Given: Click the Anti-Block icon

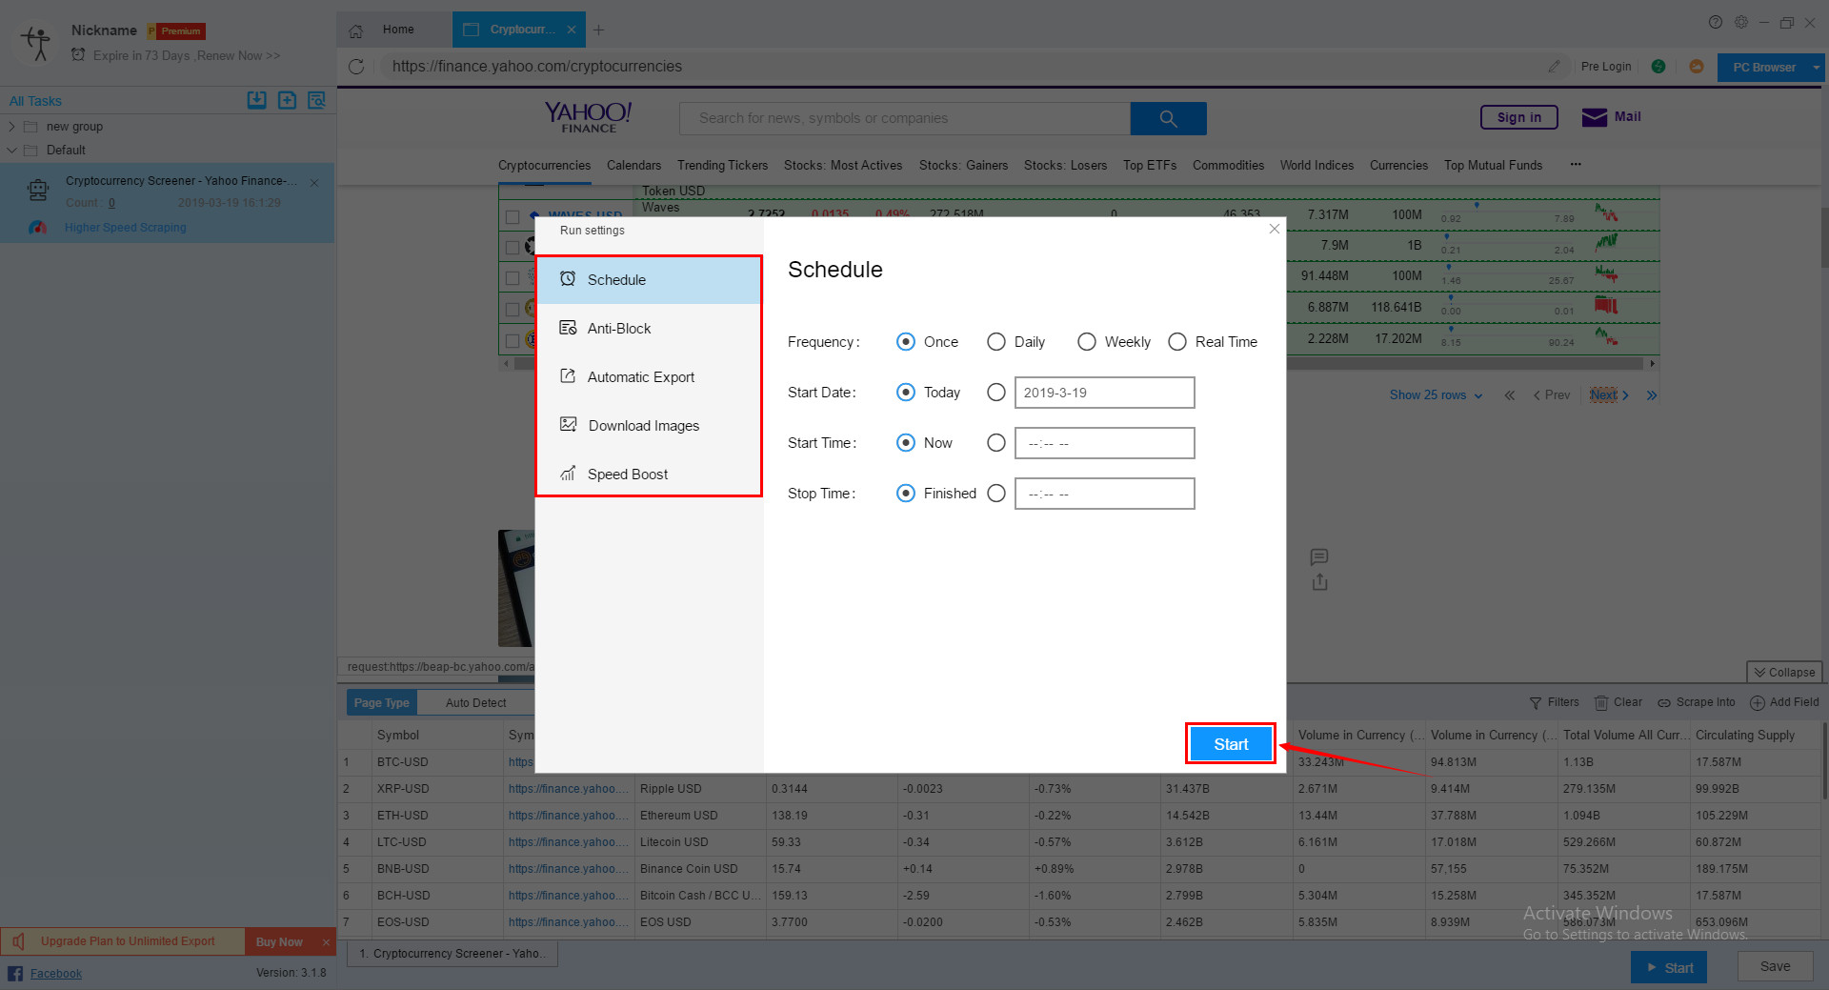Looking at the screenshot, I should (568, 328).
